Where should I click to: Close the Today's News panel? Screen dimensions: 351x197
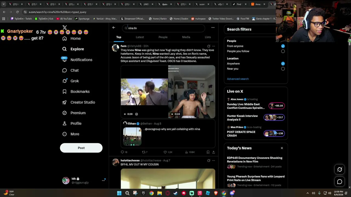point(282,148)
